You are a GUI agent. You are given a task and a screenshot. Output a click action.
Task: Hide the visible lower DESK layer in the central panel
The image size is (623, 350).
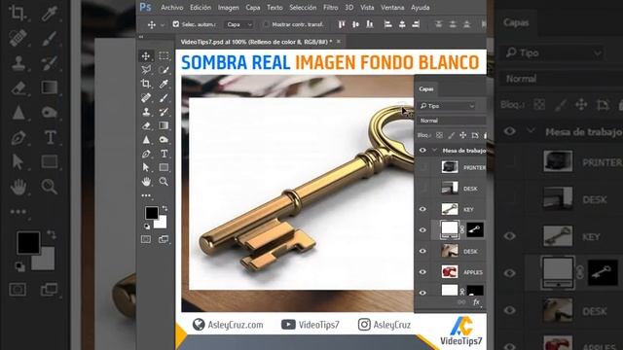(x=422, y=251)
